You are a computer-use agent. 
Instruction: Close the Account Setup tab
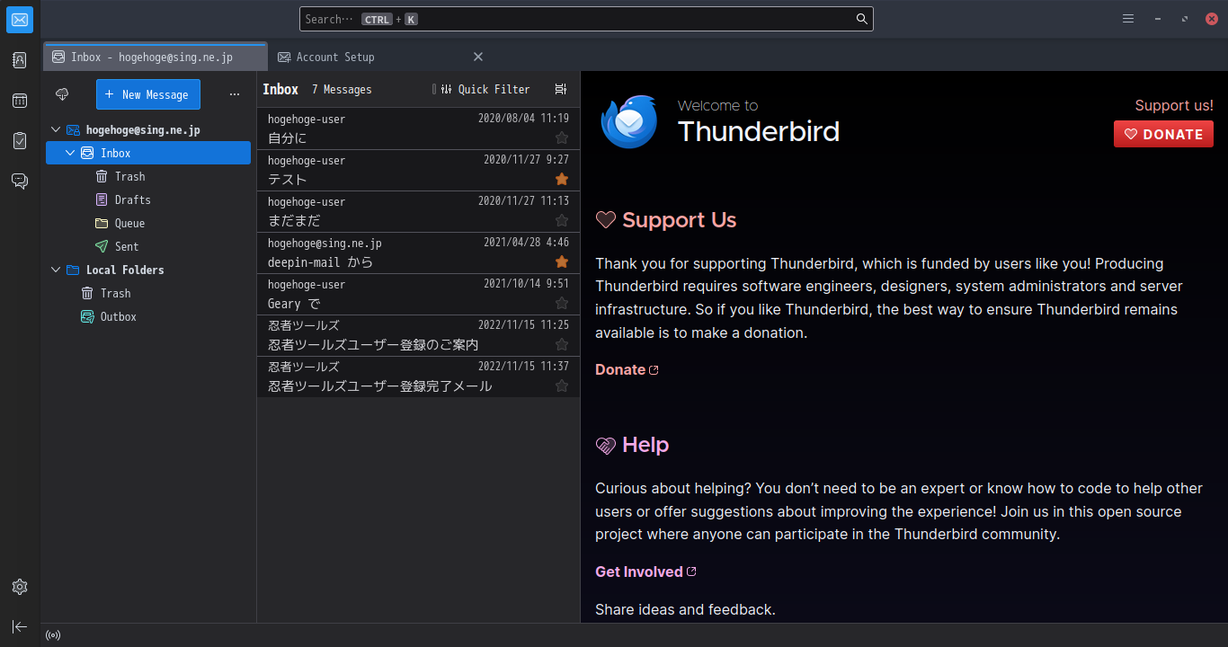[478, 57]
